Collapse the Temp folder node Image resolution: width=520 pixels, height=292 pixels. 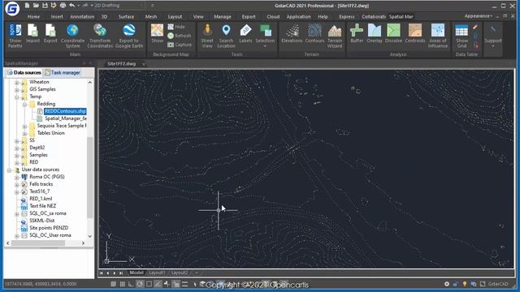click(16, 97)
